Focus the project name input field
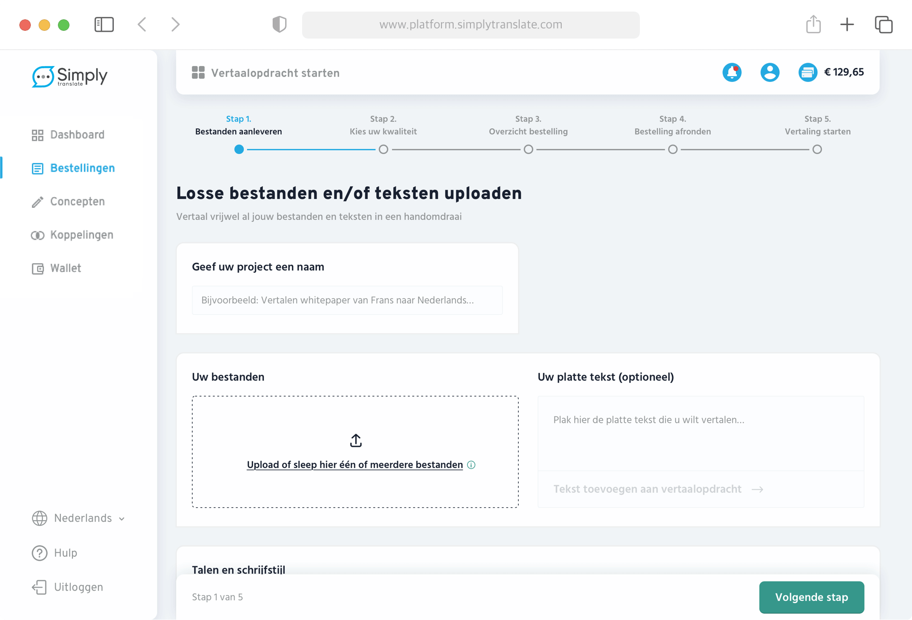Viewport: 912px width, 620px height. pos(347,300)
